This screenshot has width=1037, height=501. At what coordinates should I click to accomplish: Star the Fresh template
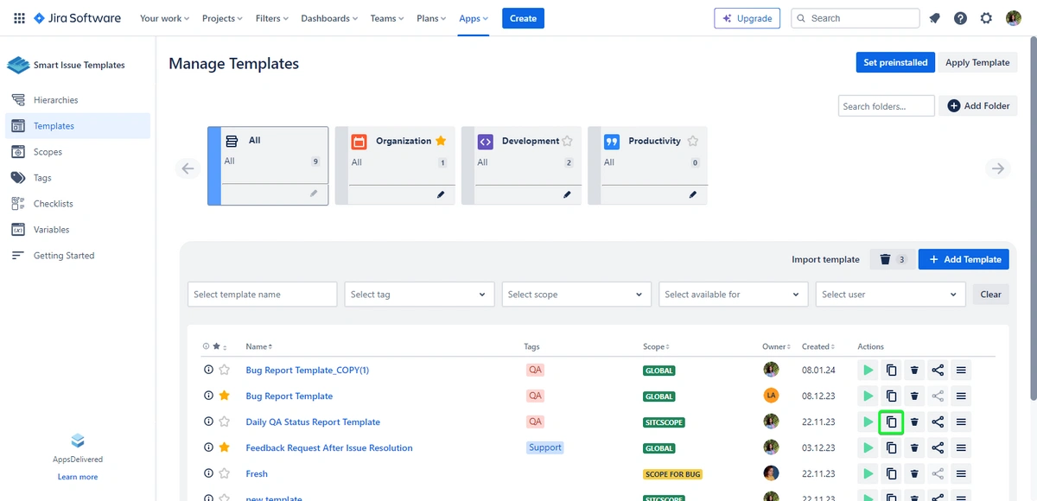point(224,473)
